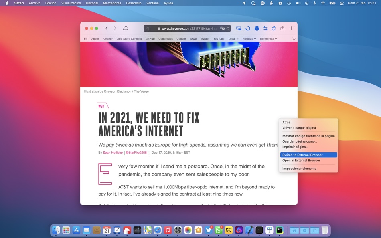
Task: Select Volver a cargar página
Action: 308,128
